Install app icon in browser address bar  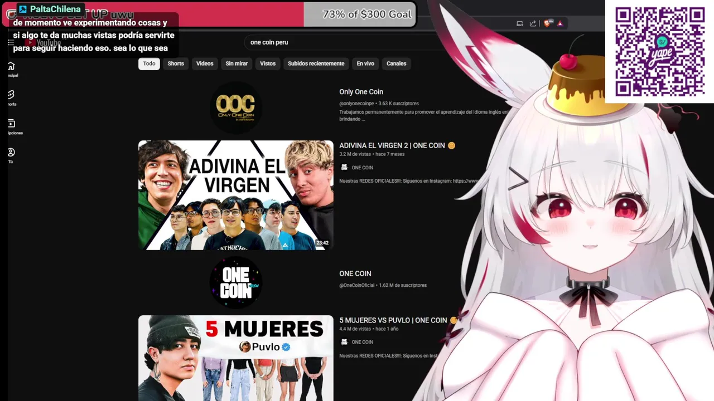[520, 23]
